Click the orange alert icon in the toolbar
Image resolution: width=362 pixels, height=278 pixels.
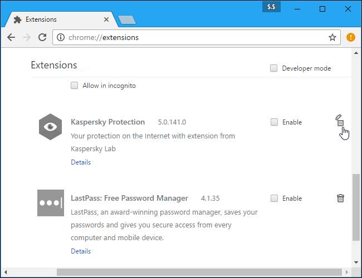pos(350,37)
